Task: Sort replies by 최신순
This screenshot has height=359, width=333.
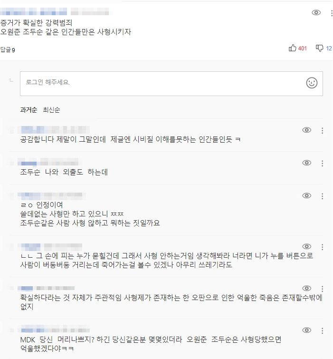Action: coord(51,110)
